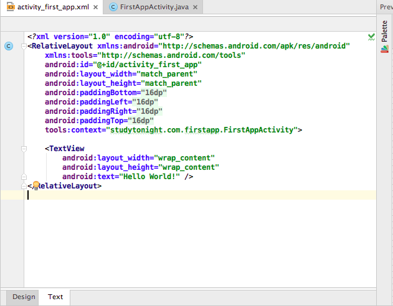Click the "Hello World!" text value
393x306 pixels.
[149, 177]
